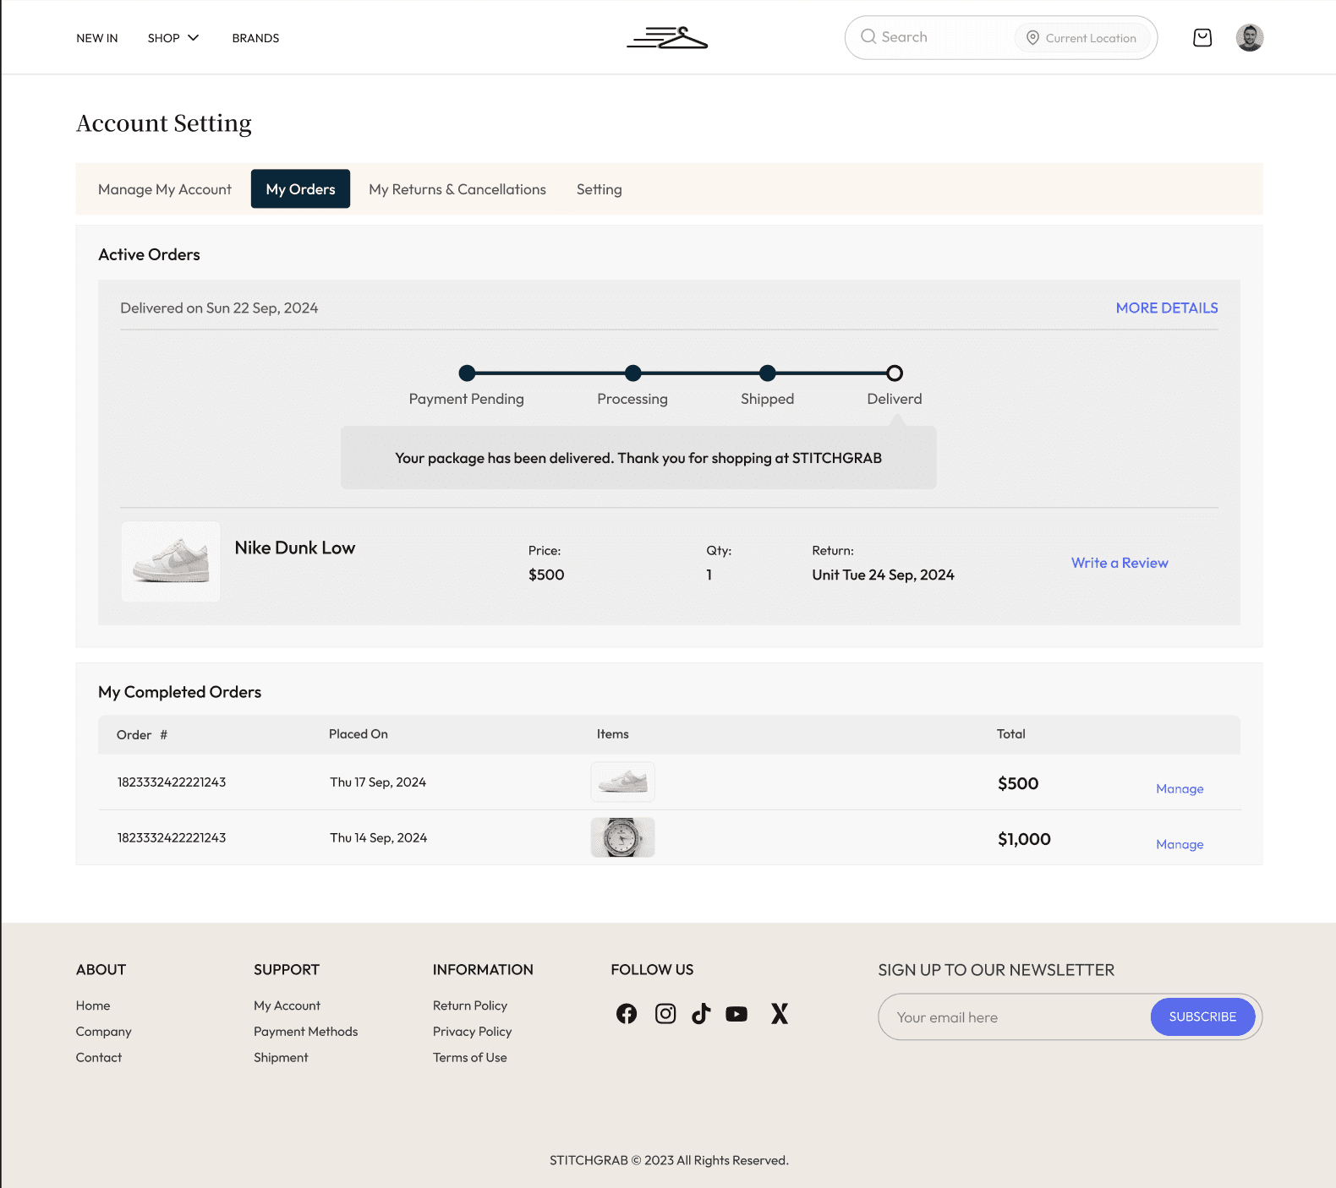Image resolution: width=1336 pixels, height=1188 pixels.
Task: Click Write a Review link
Action: click(x=1120, y=563)
